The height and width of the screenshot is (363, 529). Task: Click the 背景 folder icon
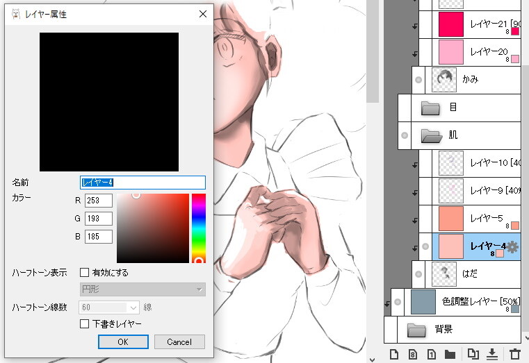pos(416,330)
